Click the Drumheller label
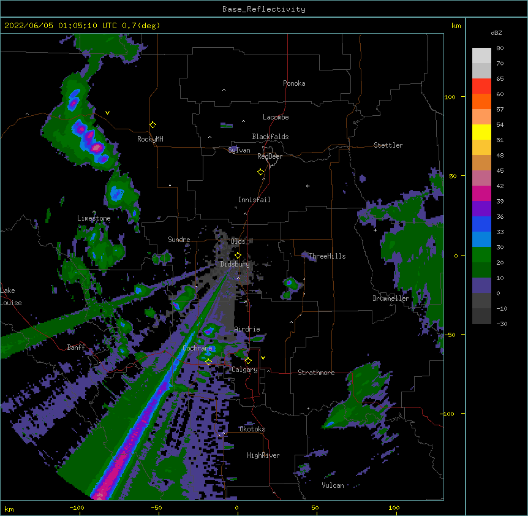Image resolution: width=528 pixels, height=516 pixels. pyautogui.click(x=391, y=298)
